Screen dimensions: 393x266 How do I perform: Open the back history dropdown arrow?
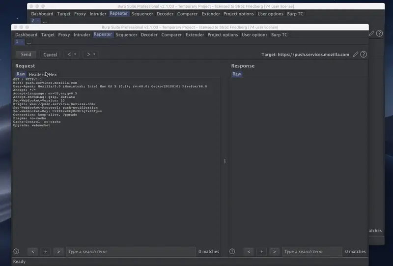pos(75,55)
